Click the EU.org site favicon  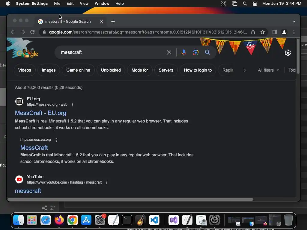19,102
